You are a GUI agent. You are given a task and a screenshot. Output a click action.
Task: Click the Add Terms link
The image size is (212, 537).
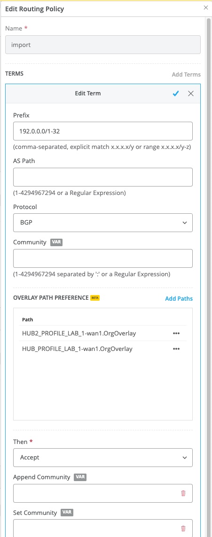tap(186, 74)
